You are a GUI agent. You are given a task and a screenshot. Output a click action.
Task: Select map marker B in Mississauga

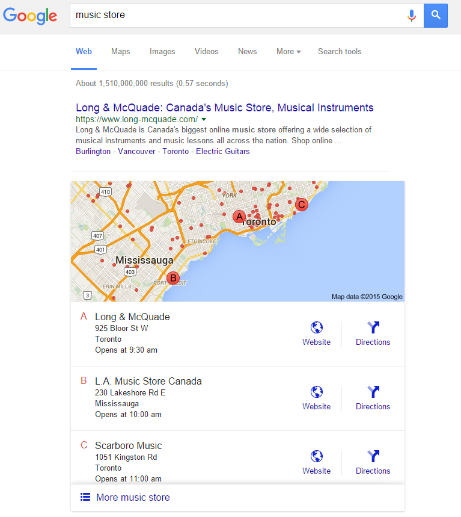(173, 278)
